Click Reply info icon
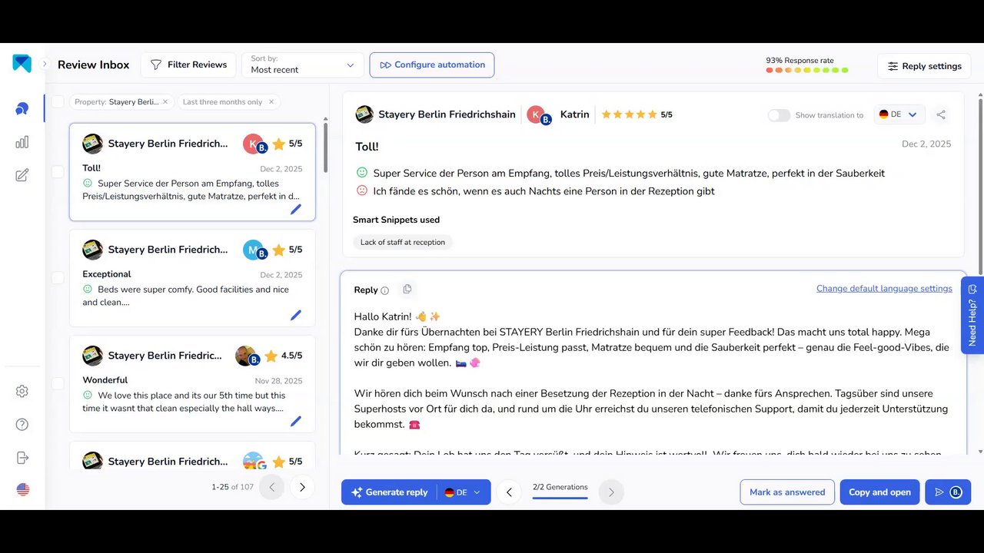Image resolution: width=984 pixels, height=553 pixels. click(385, 290)
